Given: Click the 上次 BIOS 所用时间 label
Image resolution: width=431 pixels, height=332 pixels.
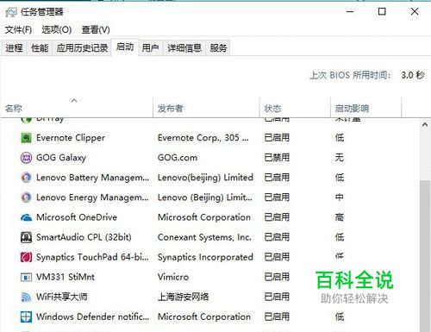Looking at the screenshot, I should [x=350, y=75].
